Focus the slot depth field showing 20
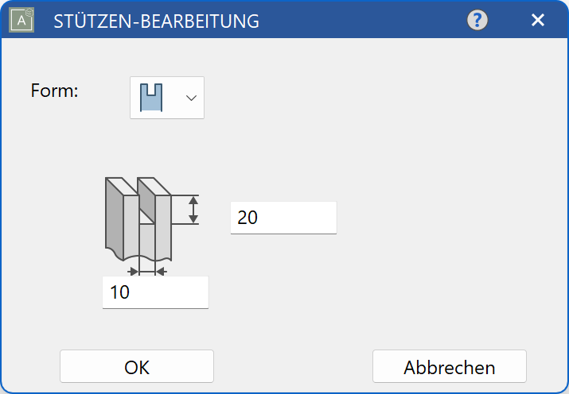 tap(283, 218)
